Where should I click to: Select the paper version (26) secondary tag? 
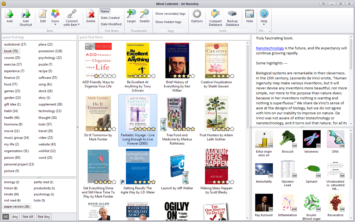pos(17,206)
